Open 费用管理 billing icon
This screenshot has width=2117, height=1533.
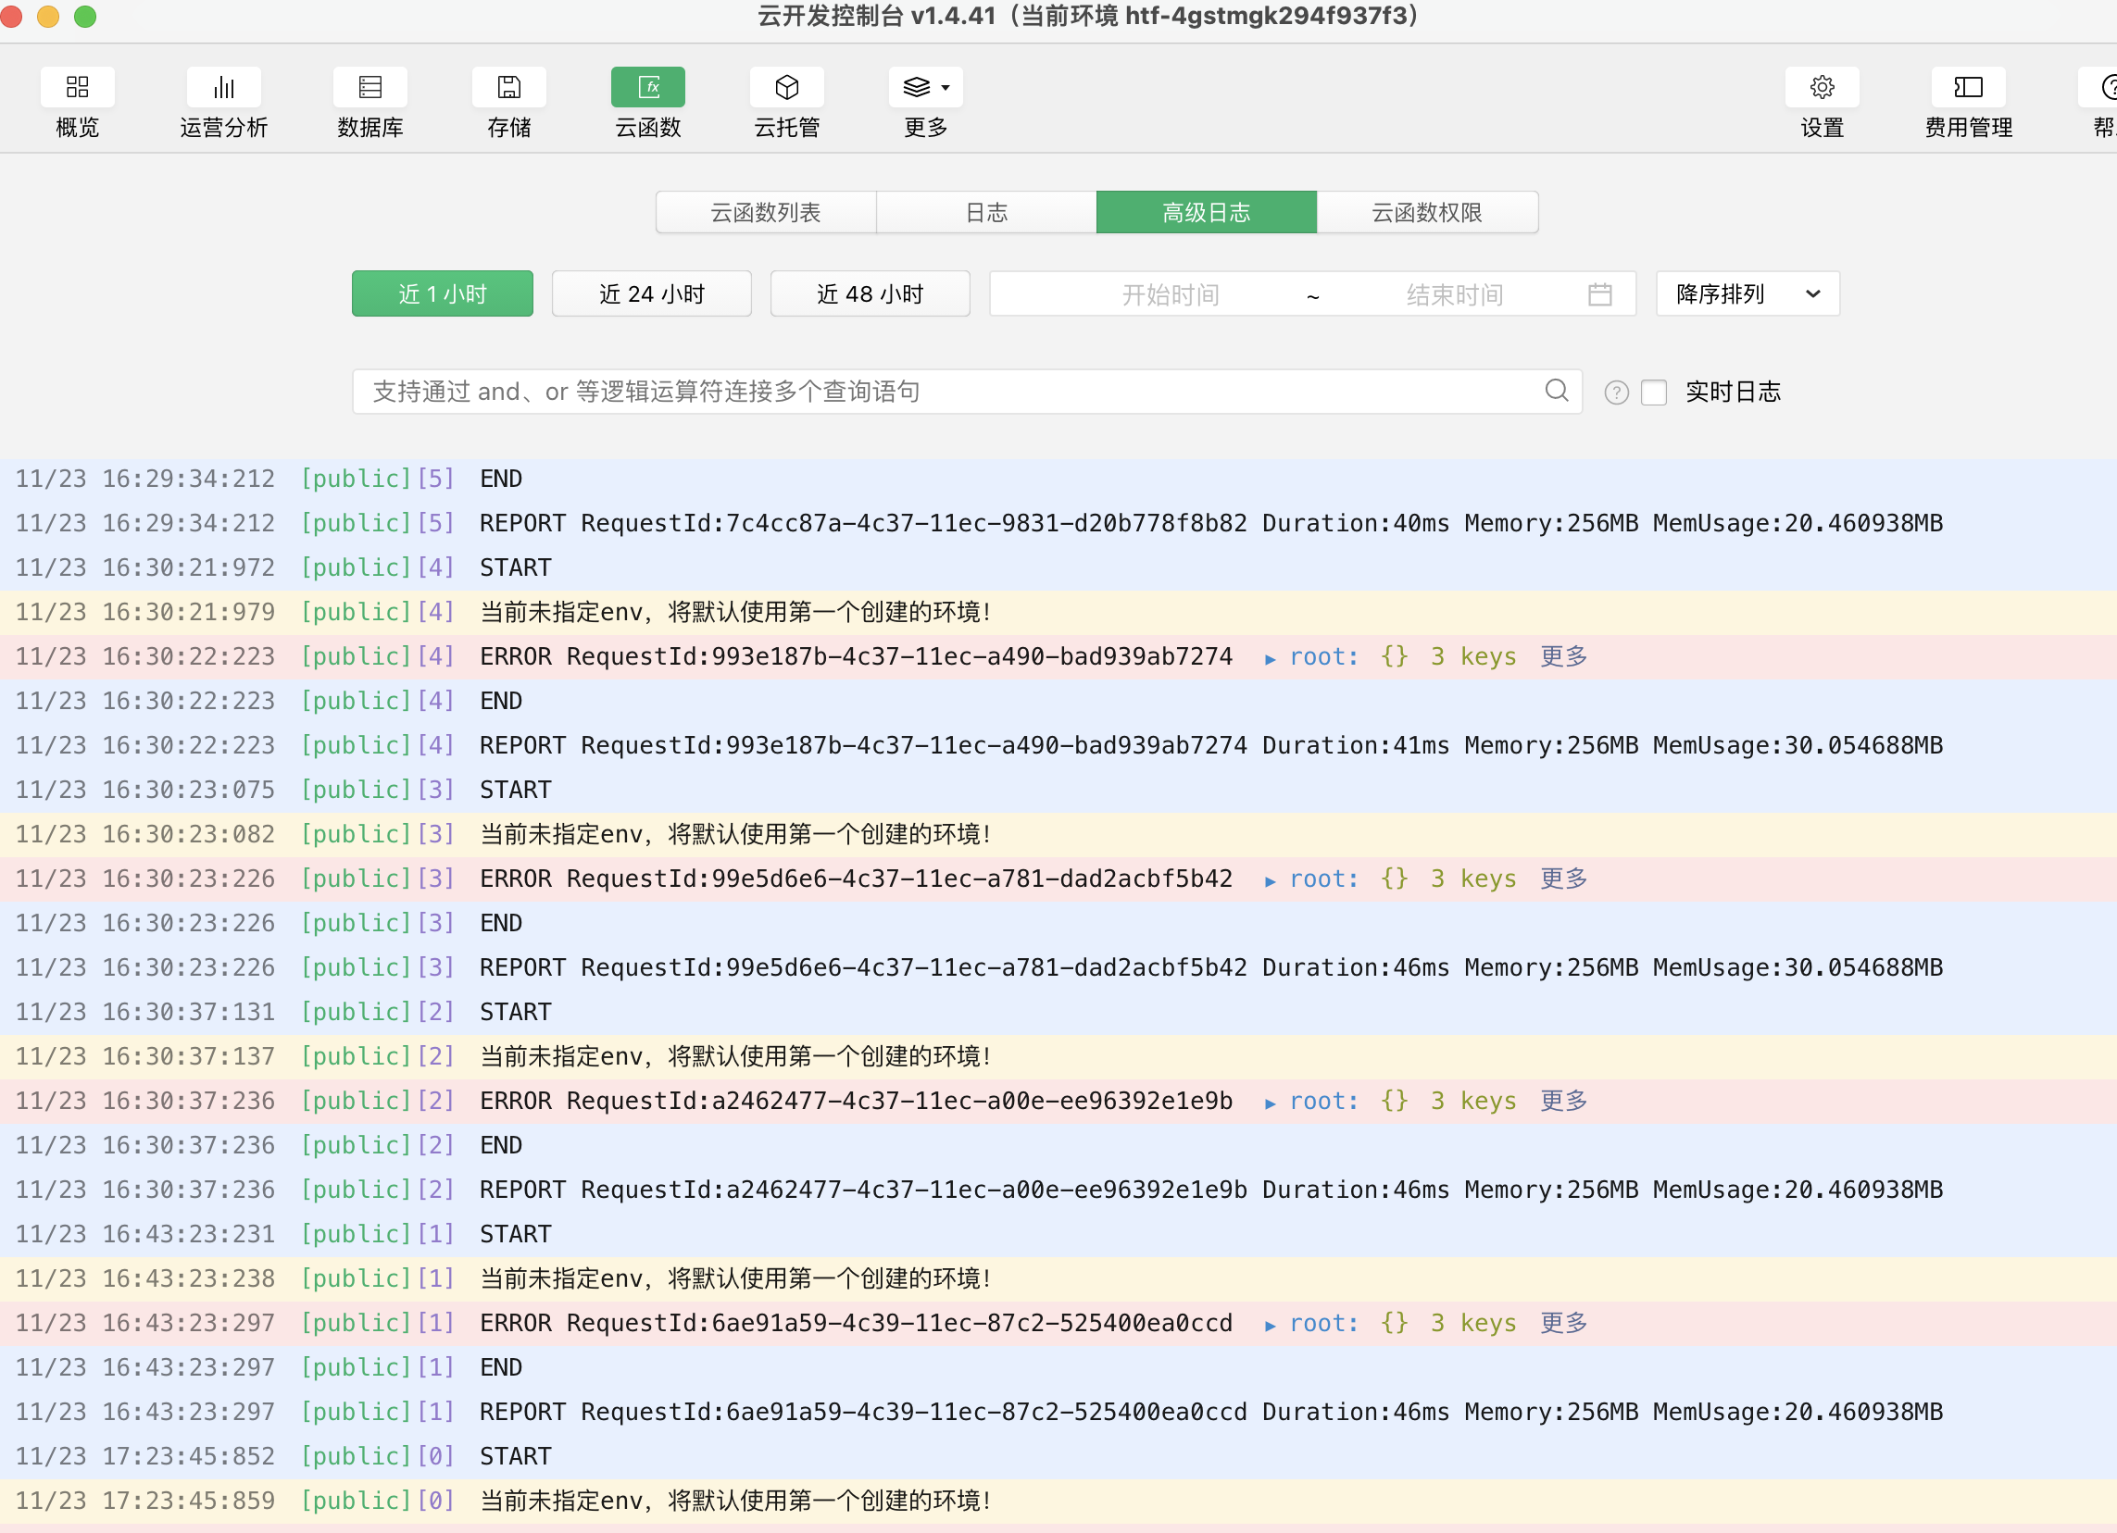(x=1968, y=88)
